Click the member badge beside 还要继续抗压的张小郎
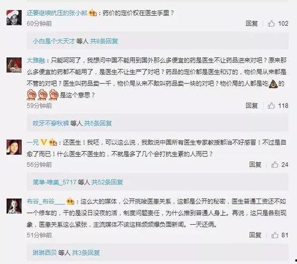The image size is (297, 264). pos(93,13)
